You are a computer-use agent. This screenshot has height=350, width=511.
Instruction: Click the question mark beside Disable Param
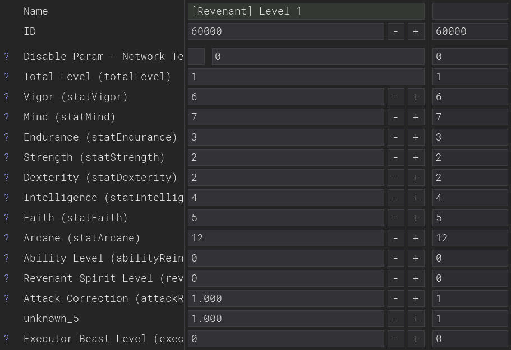pyautogui.click(x=7, y=57)
